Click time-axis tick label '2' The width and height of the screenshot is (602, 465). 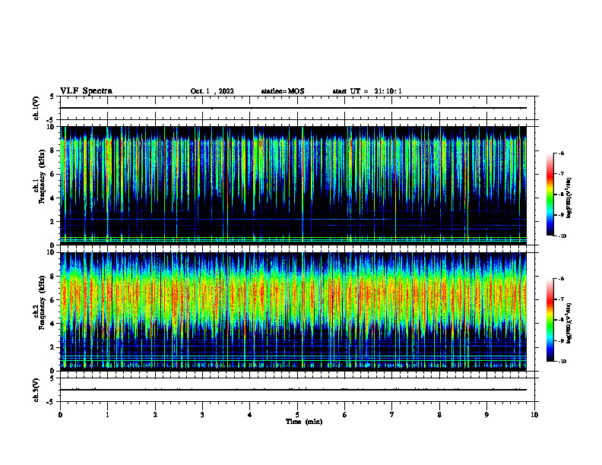(x=155, y=415)
